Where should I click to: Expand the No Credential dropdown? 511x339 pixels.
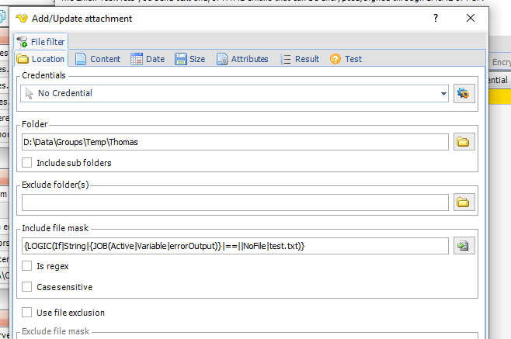click(443, 93)
